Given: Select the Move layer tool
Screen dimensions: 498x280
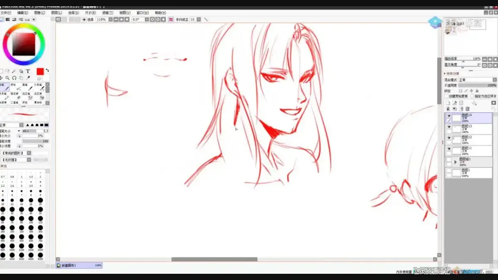Looking at the screenshot, I should click(2, 78).
